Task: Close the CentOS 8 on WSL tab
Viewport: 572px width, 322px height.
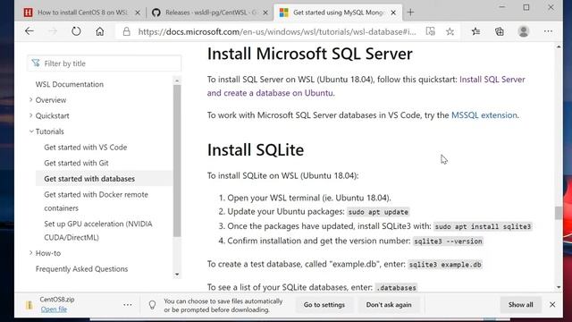Action: (138, 13)
